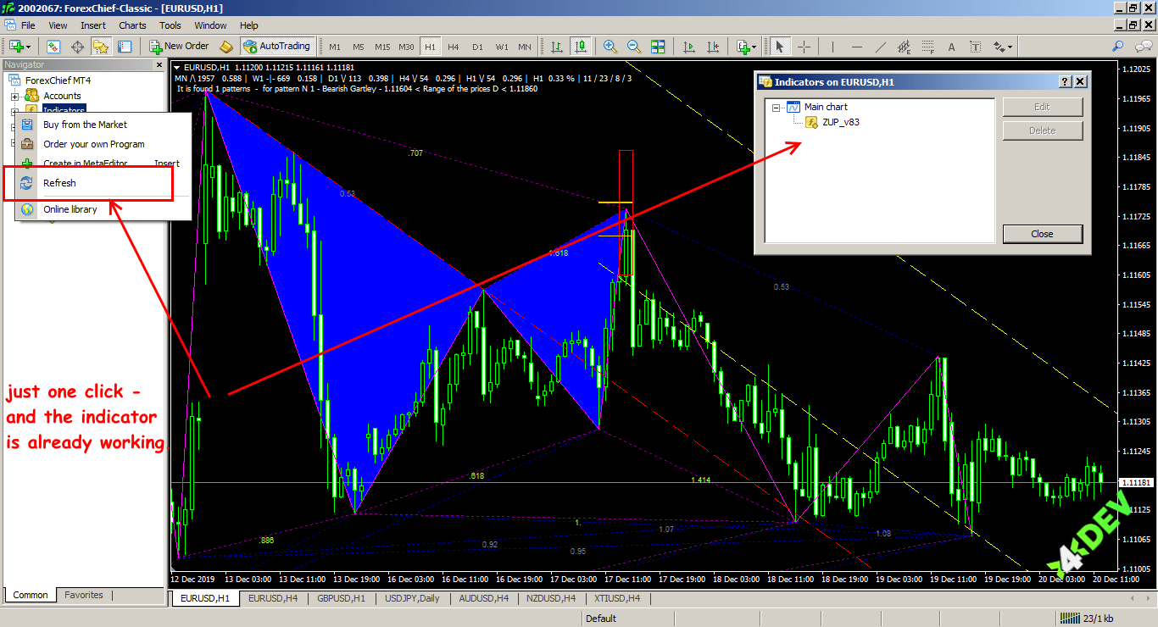This screenshot has height=627, width=1158.
Task: Open the Help menu
Action: [x=249, y=25]
